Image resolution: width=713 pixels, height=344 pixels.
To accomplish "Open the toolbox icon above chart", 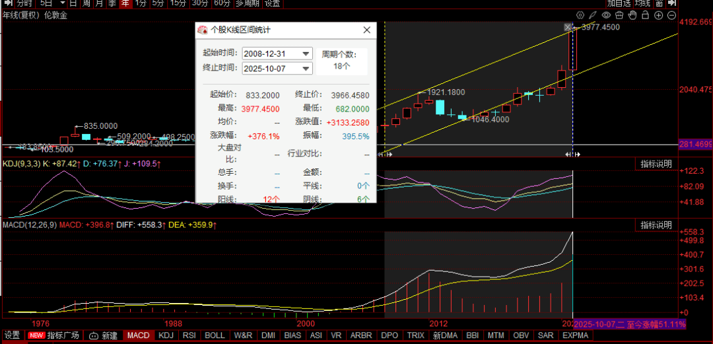I will click(620, 15).
